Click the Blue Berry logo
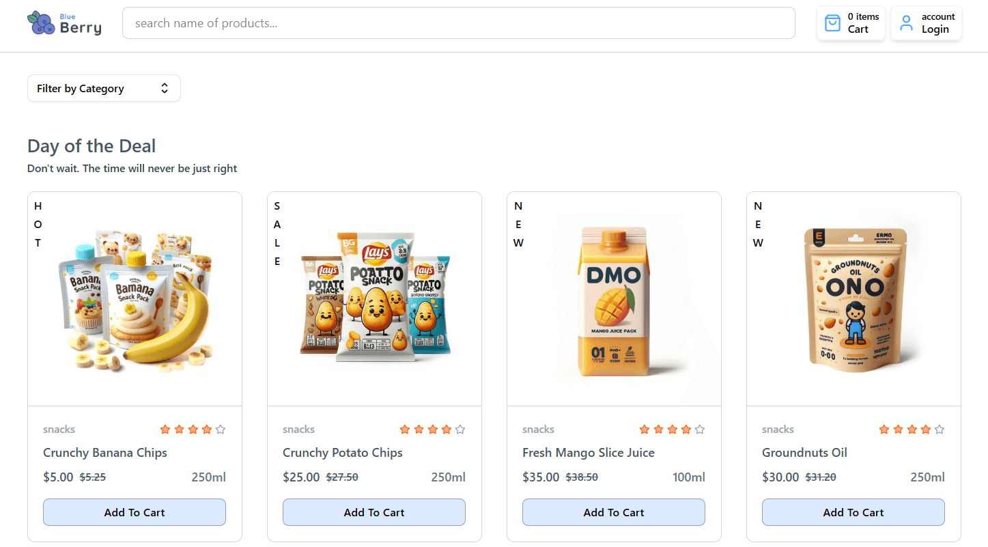988x547 pixels. 63,23
